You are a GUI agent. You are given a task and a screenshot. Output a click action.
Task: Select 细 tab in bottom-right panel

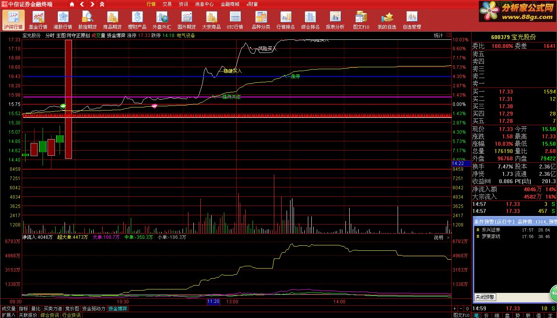(x=497, y=315)
